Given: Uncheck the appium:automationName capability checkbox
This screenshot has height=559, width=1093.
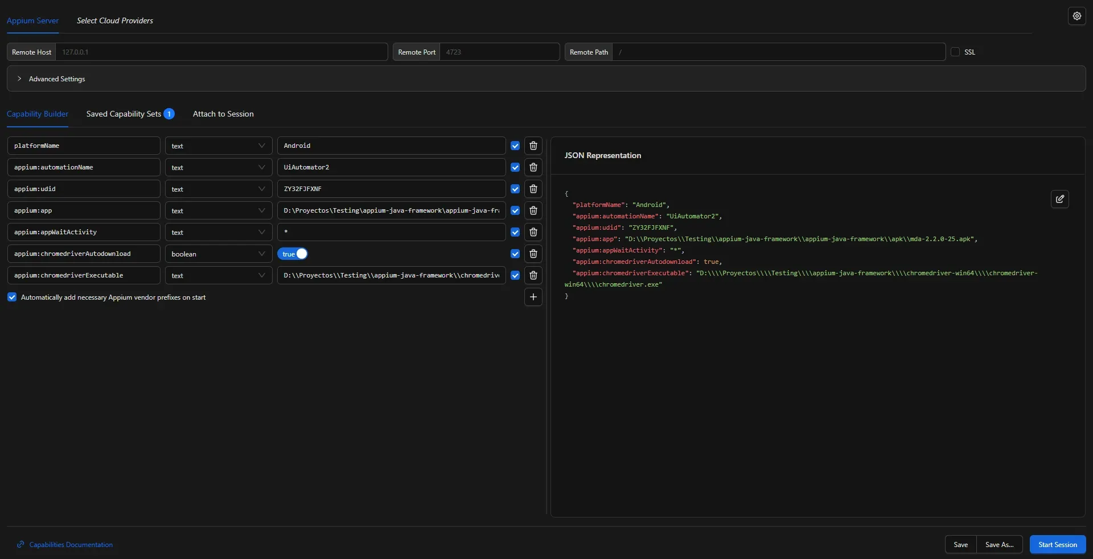Looking at the screenshot, I should tap(515, 167).
